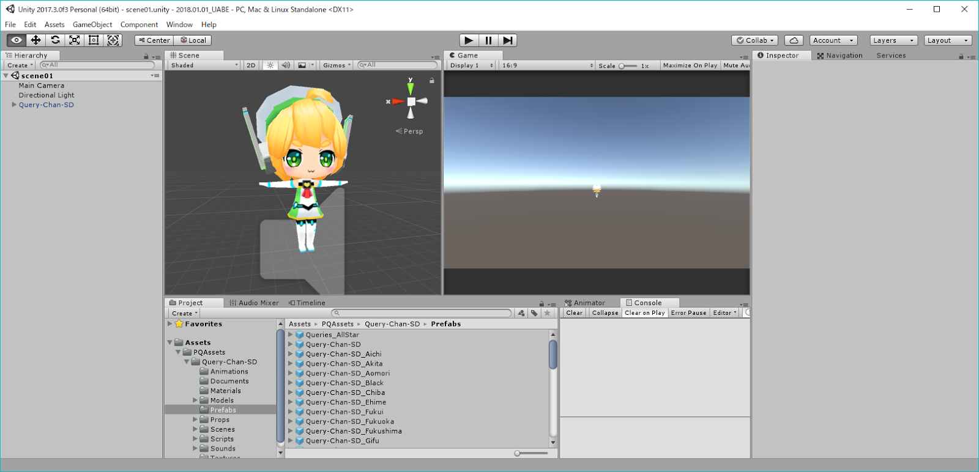Screen dimensions: 979x472
Task: Open the Window menu
Action: click(179, 24)
